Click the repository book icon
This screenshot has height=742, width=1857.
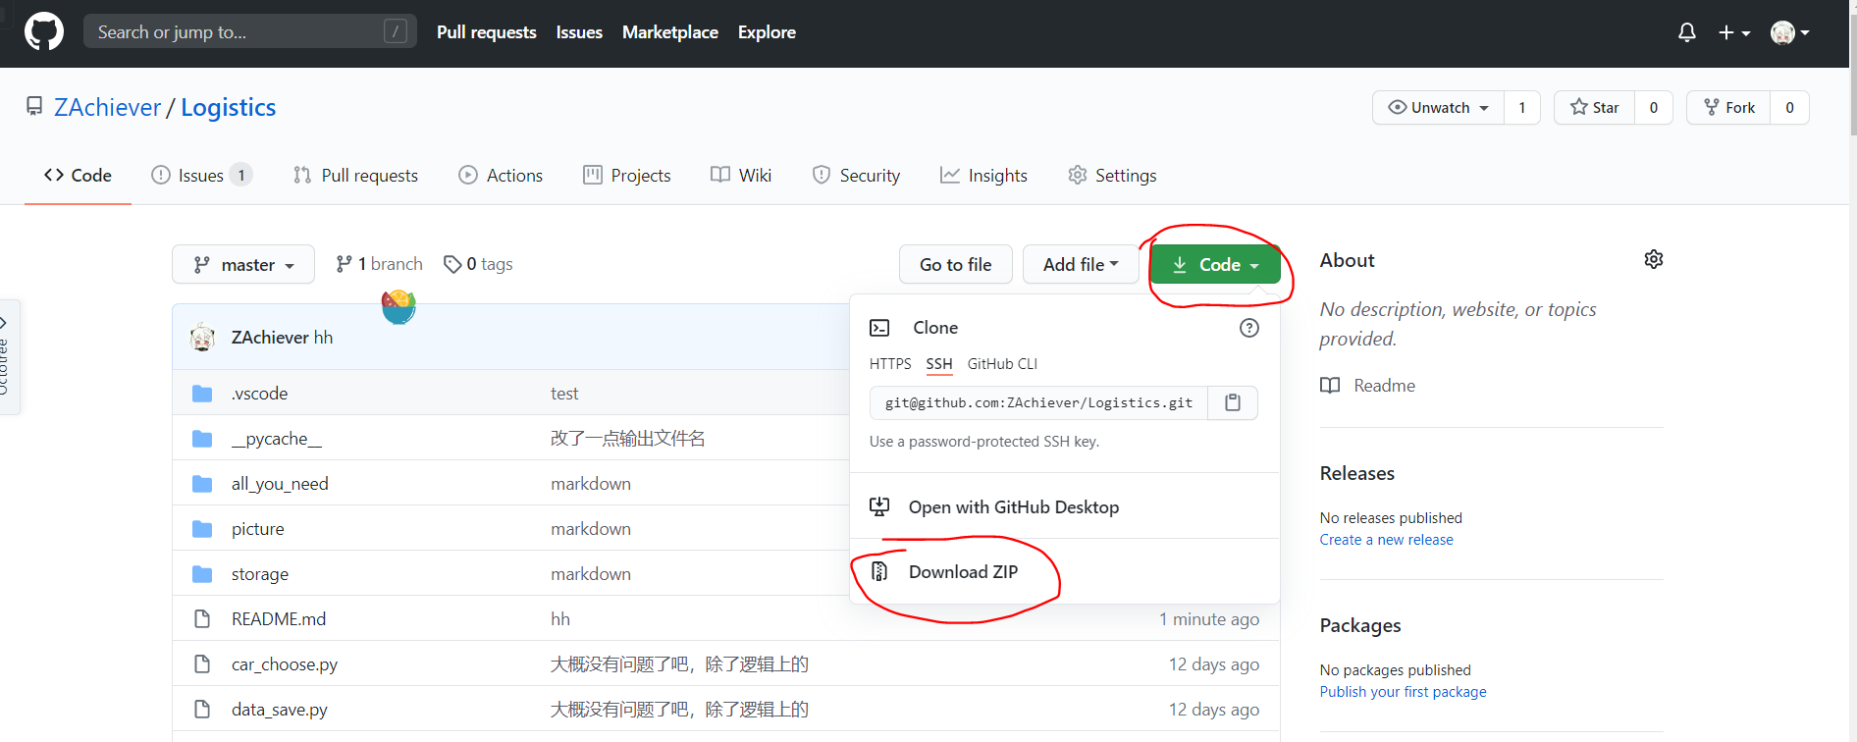pos(34,106)
